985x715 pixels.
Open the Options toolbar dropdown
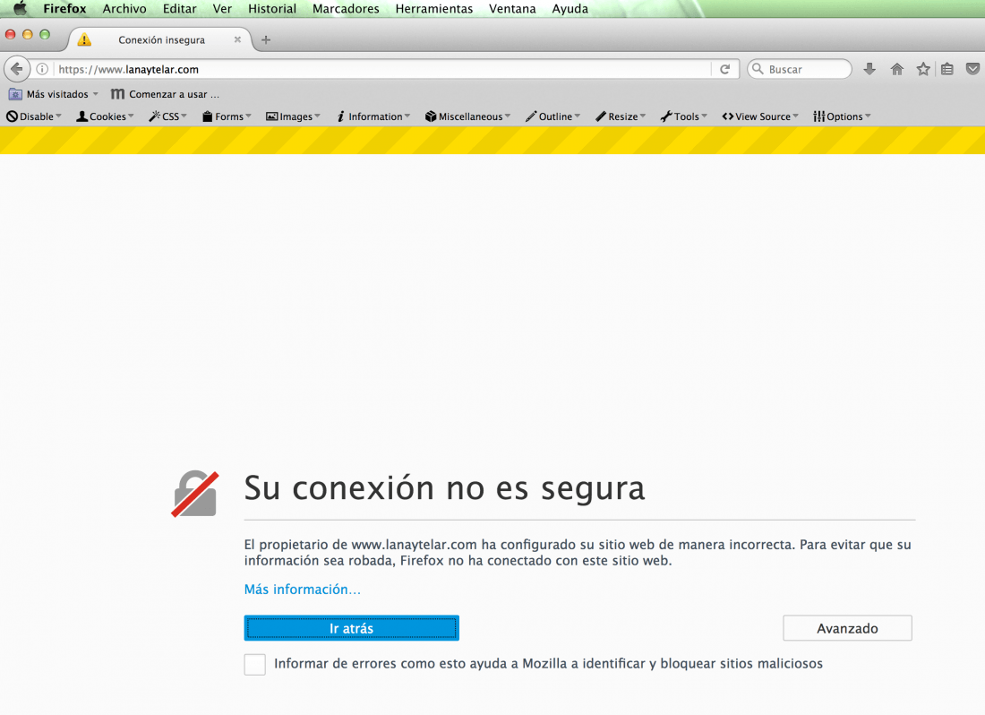(x=842, y=116)
